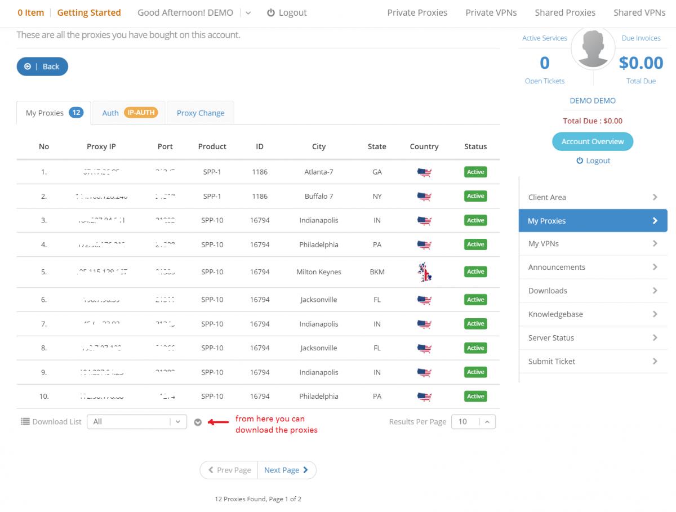
Task: Expand the user greeting dropdown arrow
Action: coord(248,12)
